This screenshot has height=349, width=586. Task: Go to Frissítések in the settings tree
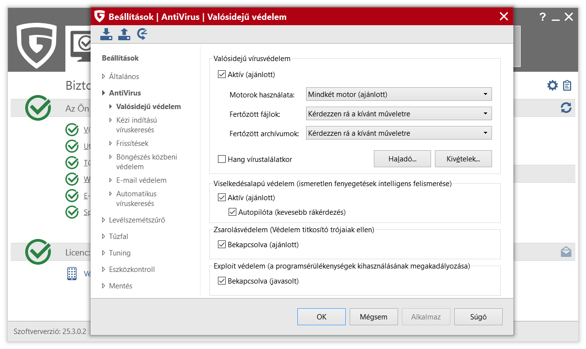pos(132,143)
